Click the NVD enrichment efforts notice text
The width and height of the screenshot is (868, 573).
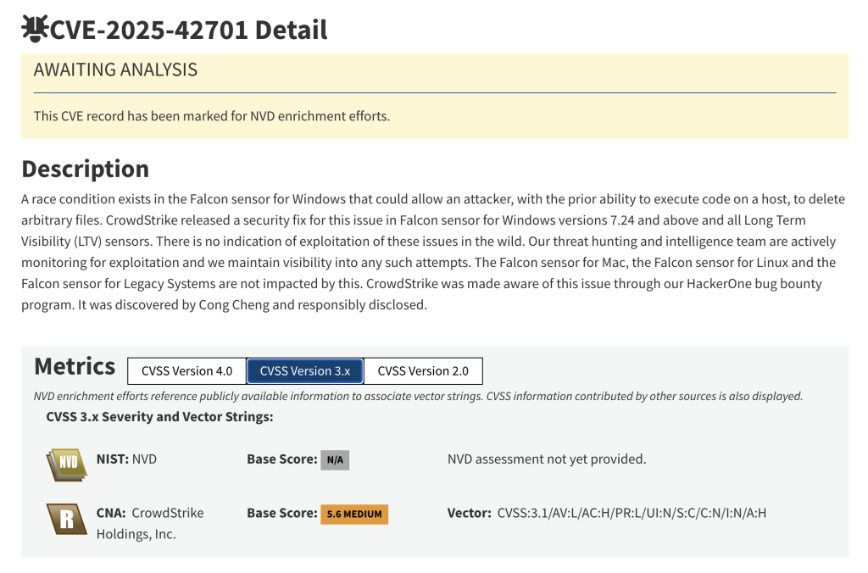point(212,116)
